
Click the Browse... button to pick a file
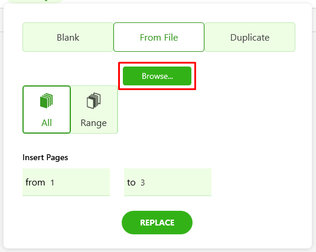[157, 76]
